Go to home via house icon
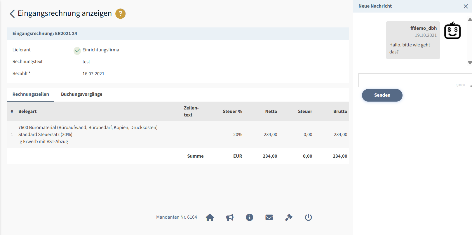Screen dimensions: 472x235 point(210,217)
